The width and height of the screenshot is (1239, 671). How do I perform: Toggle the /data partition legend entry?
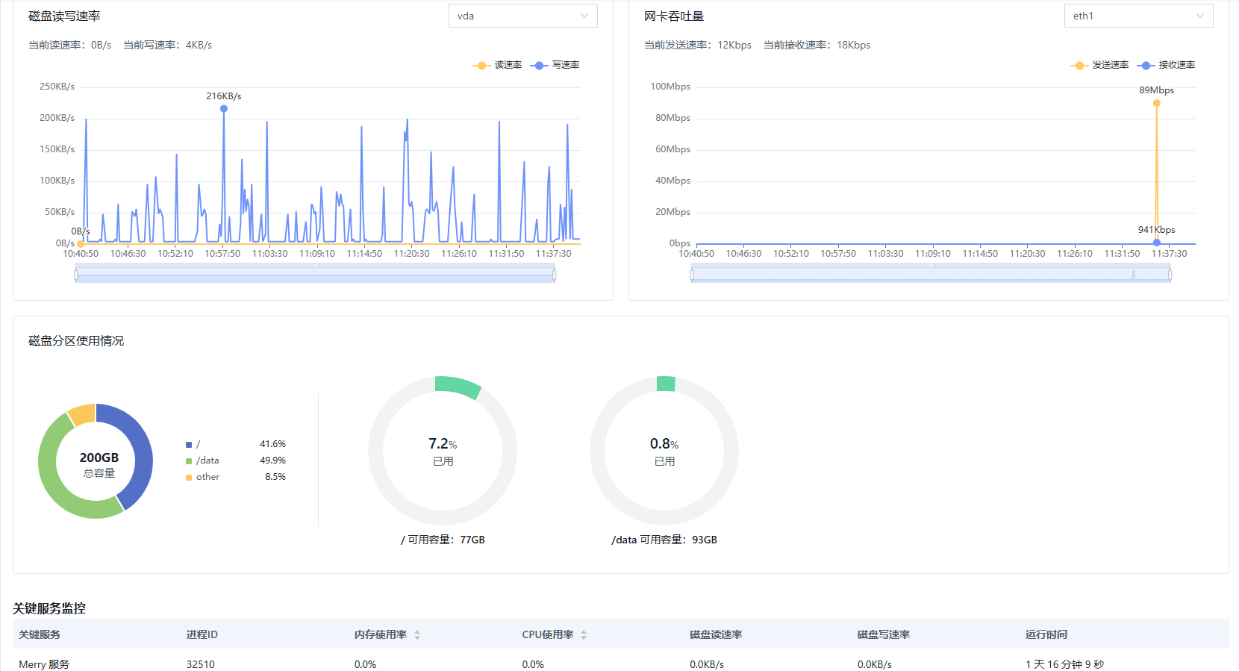[x=202, y=461]
